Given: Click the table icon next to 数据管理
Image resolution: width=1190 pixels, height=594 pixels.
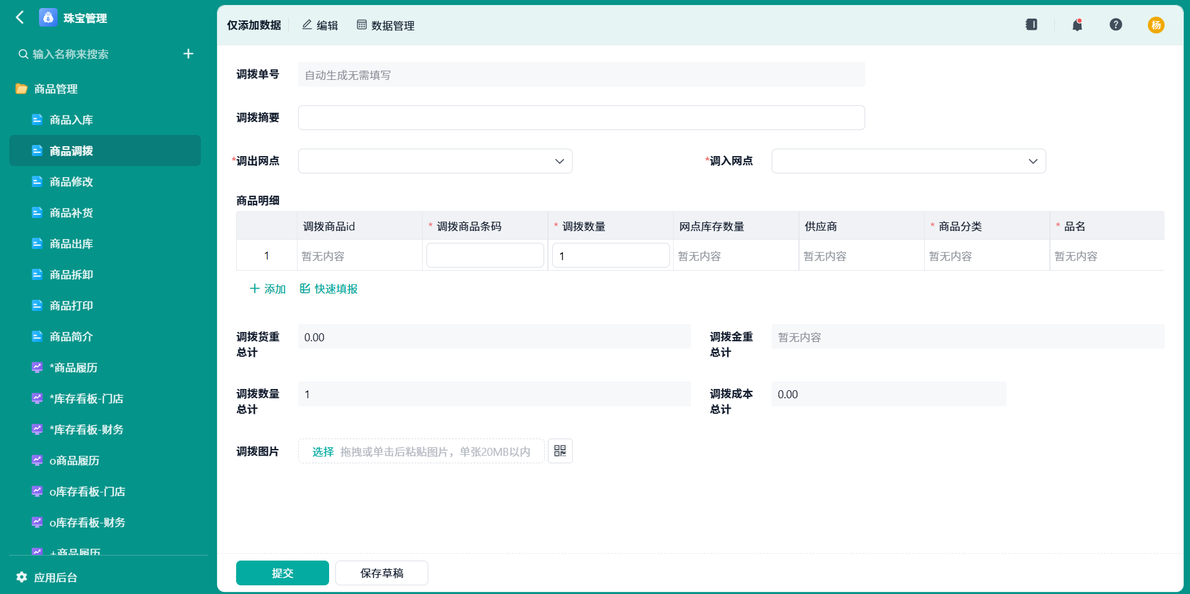Looking at the screenshot, I should [x=362, y=25].
